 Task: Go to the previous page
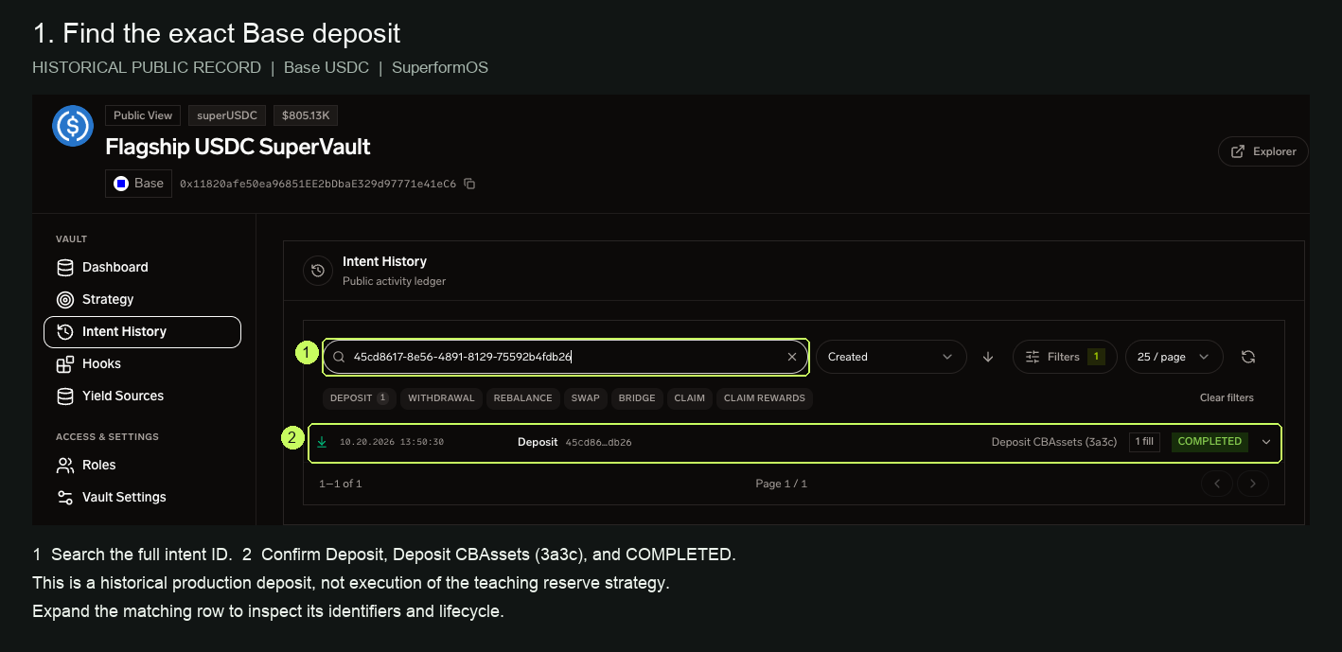click(1217, 484)
